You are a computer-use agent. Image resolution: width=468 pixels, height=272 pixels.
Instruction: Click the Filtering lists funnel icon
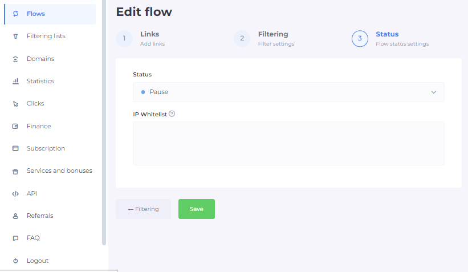[x=15, y=36]
